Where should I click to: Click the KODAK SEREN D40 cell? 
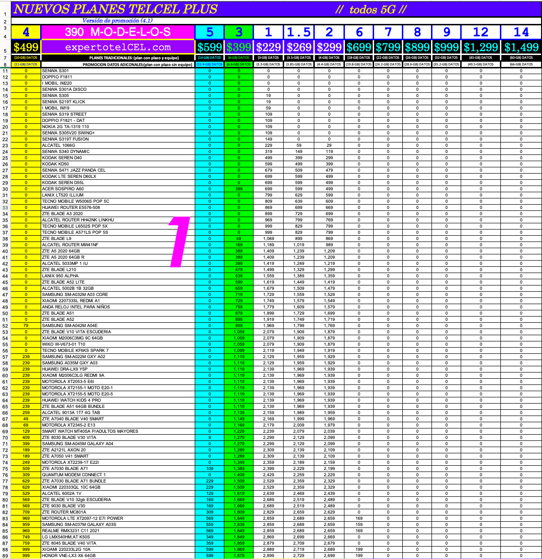(118, 158)
